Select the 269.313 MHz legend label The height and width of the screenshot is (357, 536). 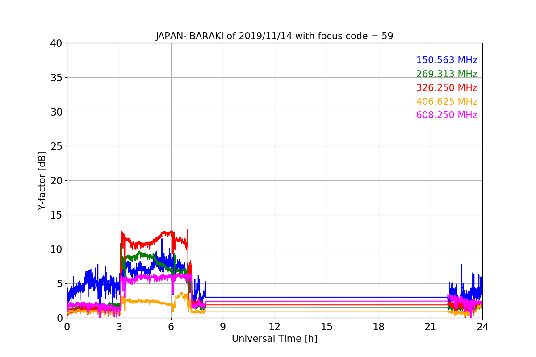click(447, 74)
